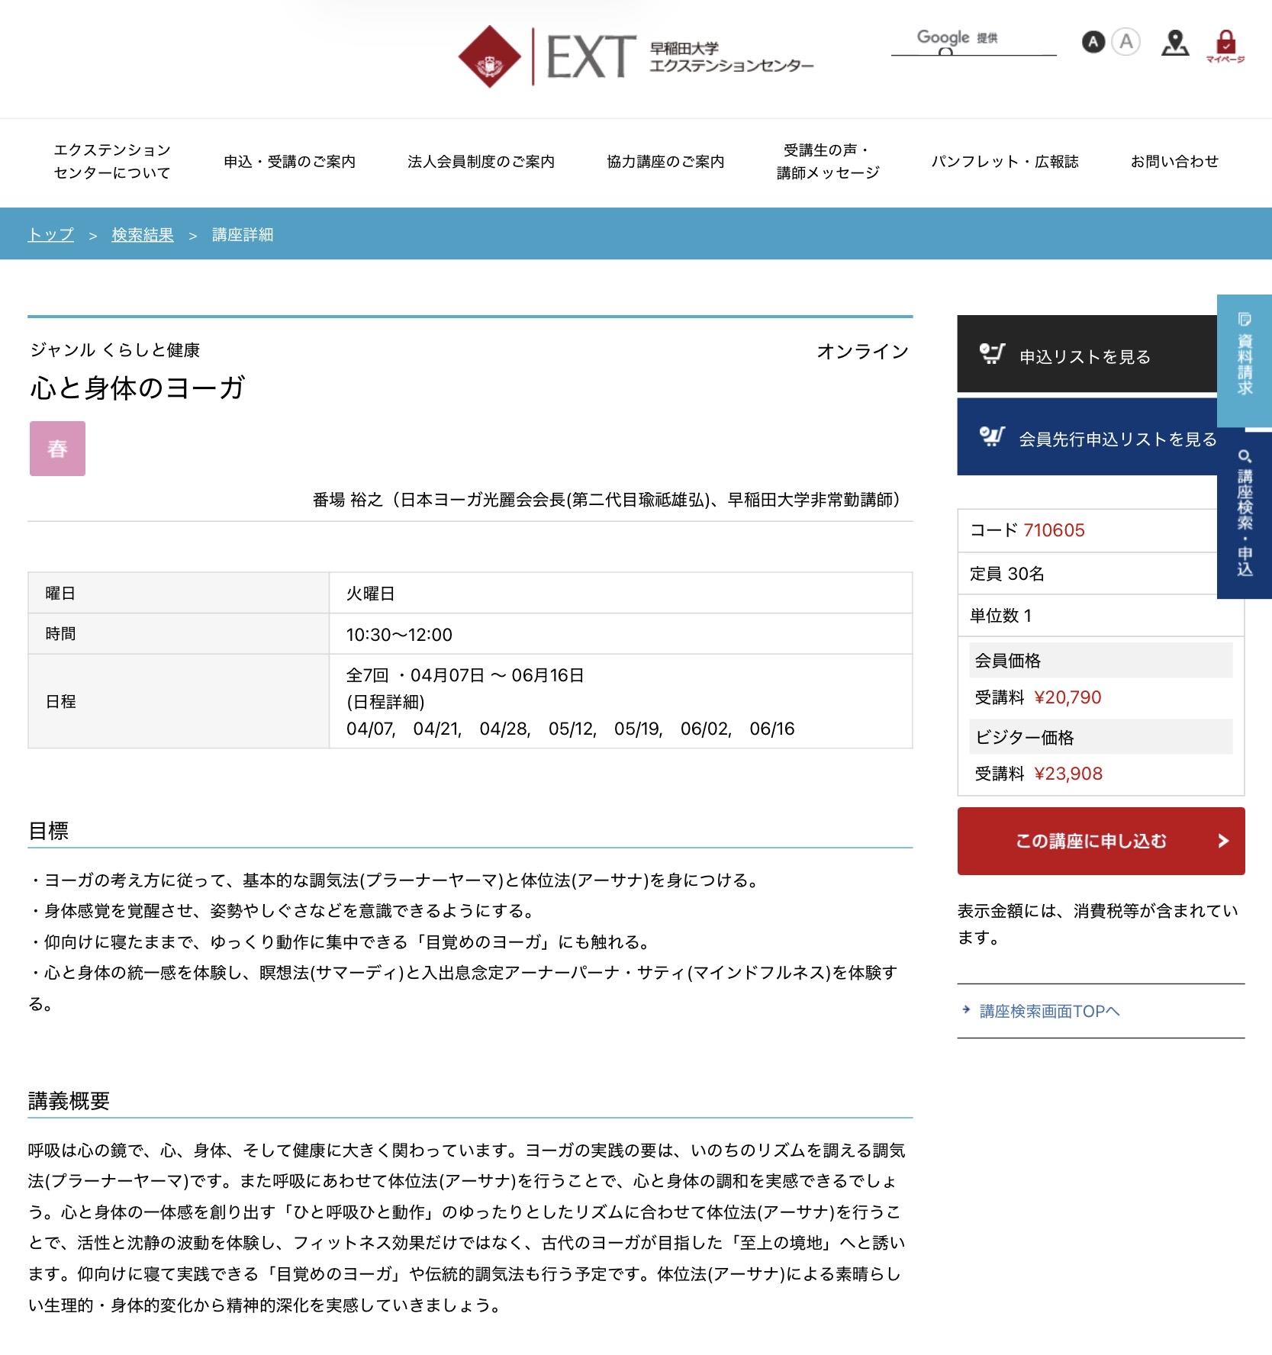The width and height of the screenshot is (1272, 1355).
Task: Open エクステンションセンターについて menu
Action: [112, 162]
